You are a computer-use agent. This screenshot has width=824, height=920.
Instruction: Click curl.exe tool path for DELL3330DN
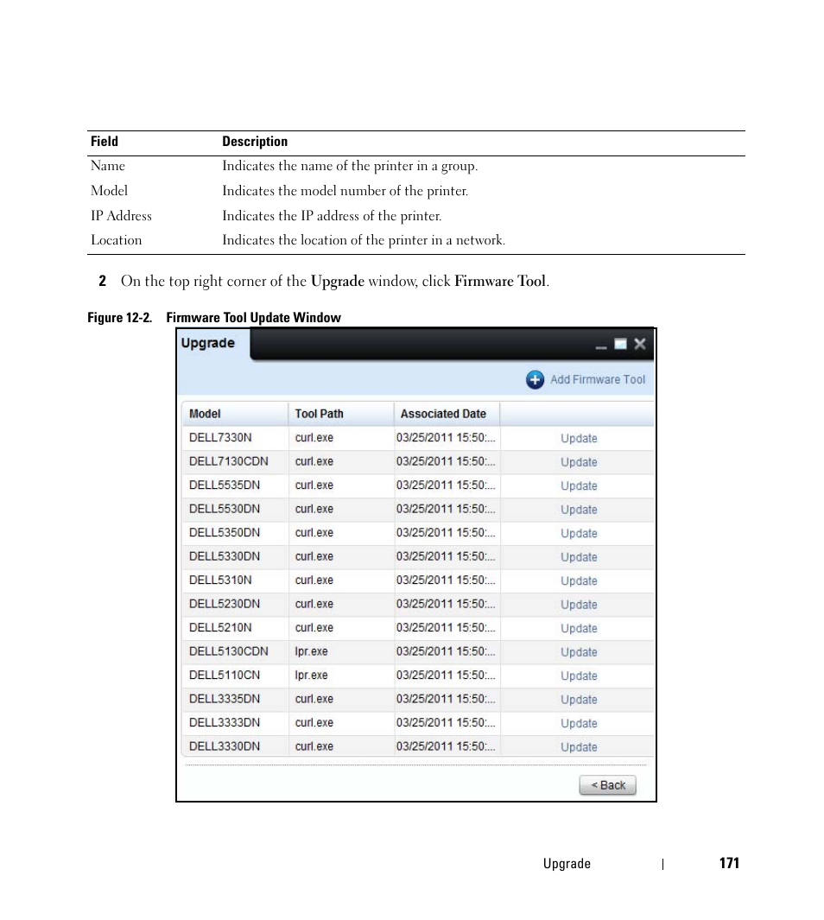[x=314, y=746]
